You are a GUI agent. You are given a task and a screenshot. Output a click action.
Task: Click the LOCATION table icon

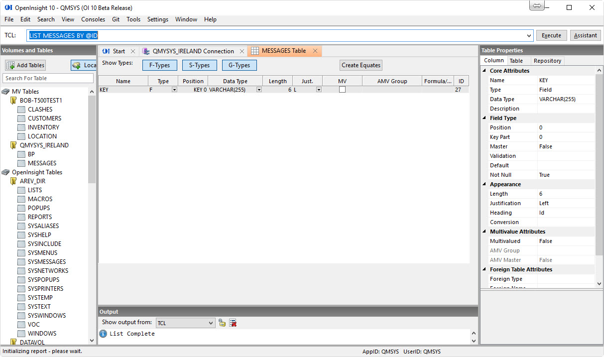click(x=21, y=136)
